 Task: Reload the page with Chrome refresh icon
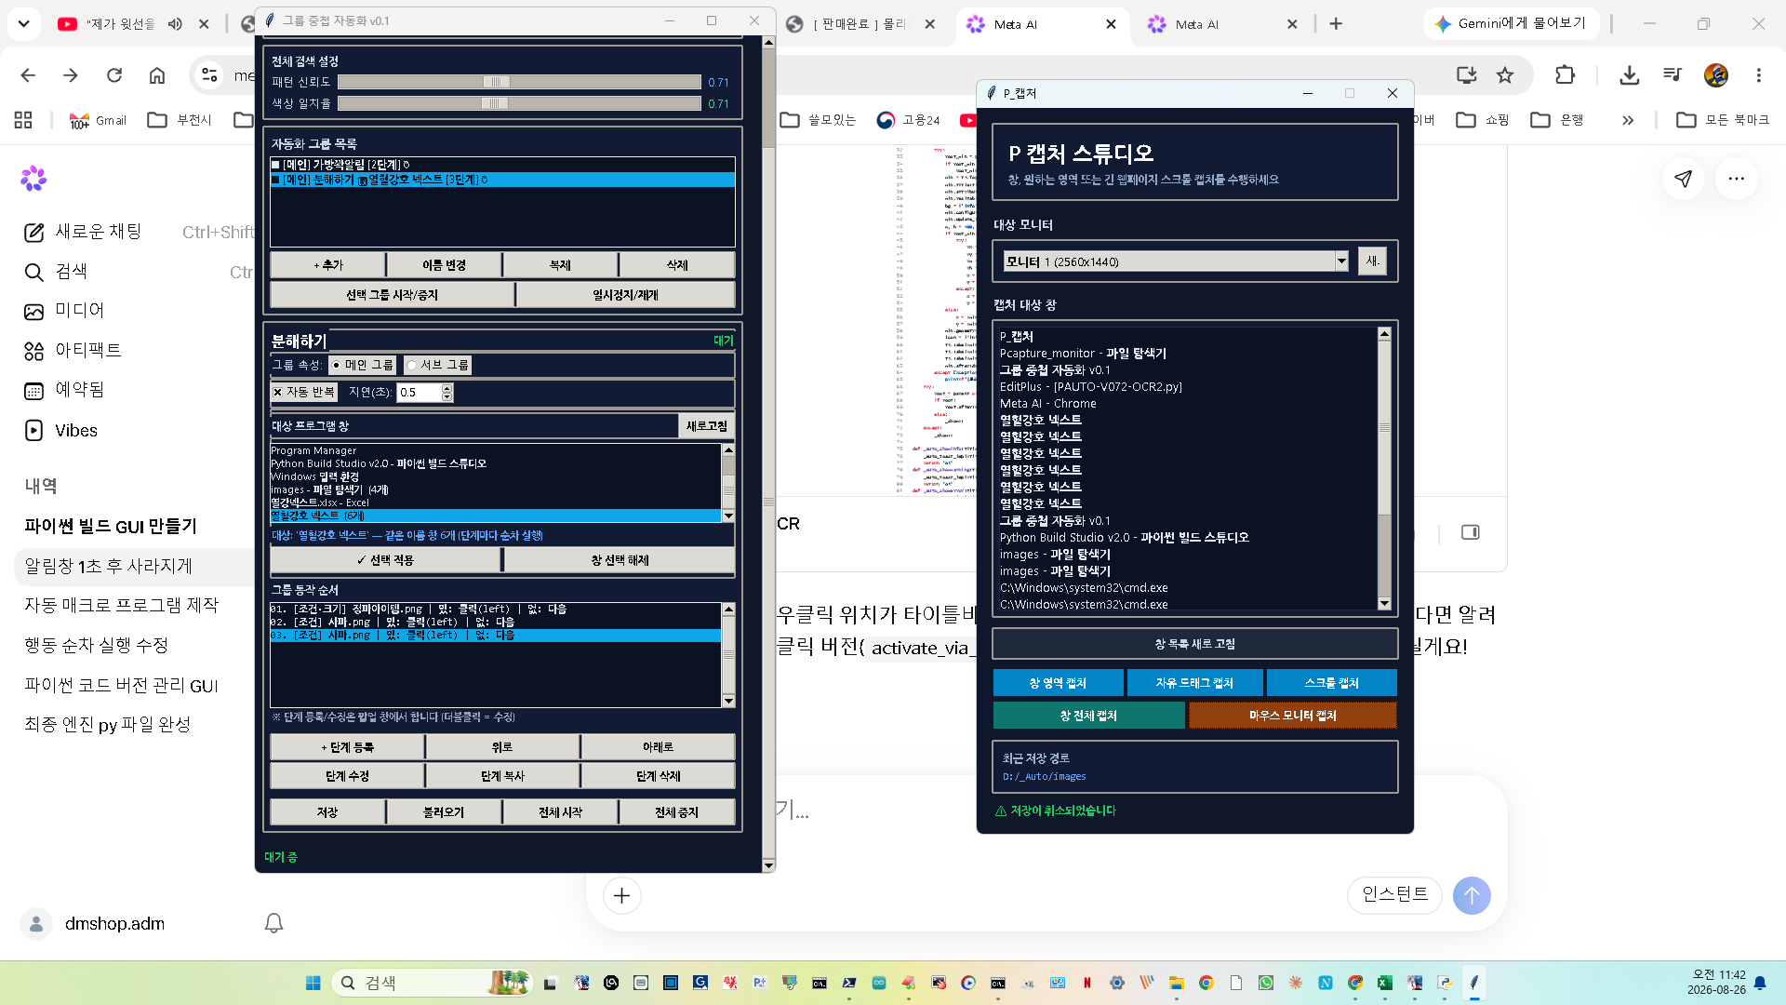pyautogui.click(x=114, y=75)
